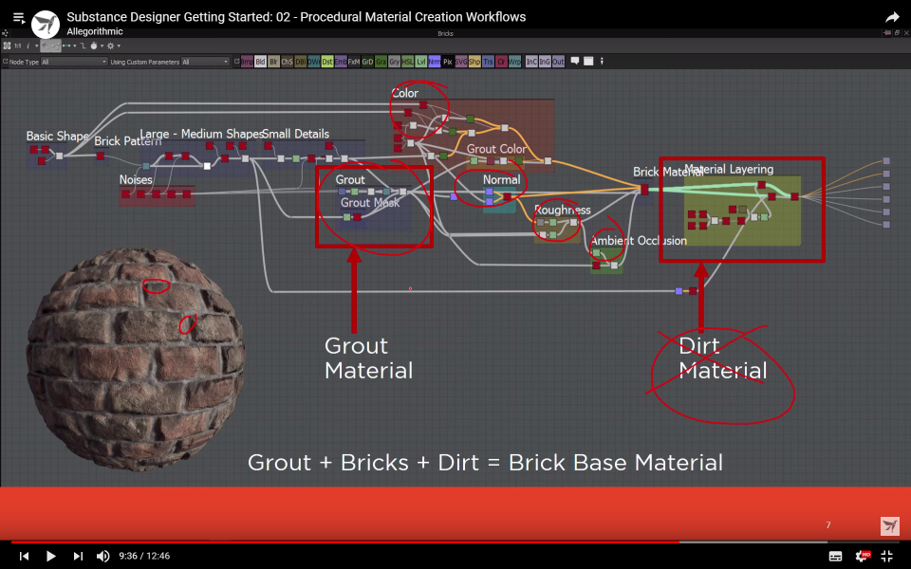The height and width of the screenshot is (569, 911).
Task: Skip to the previous video
Action: tap(24, 556)
